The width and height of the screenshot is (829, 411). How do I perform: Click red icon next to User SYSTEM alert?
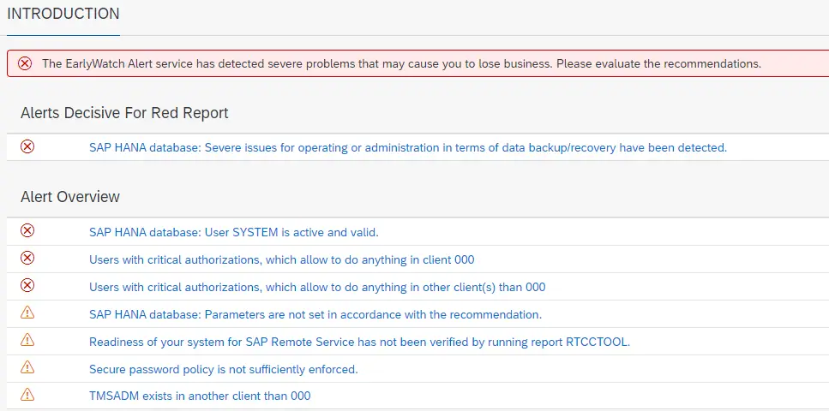point(27,230)
